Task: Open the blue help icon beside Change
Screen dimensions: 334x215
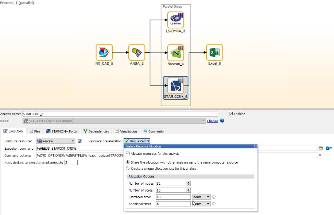Action: click(222, 121)
